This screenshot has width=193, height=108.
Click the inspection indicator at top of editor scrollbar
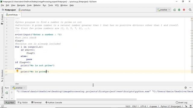192,19
